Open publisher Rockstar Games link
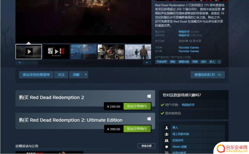Viewport: 249px width, 154px height. tap(189, 51)
